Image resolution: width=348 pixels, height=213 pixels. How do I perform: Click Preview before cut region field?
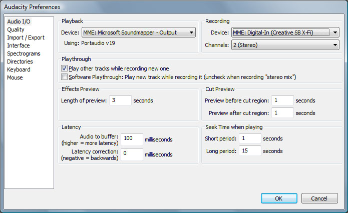pos(282,100)
